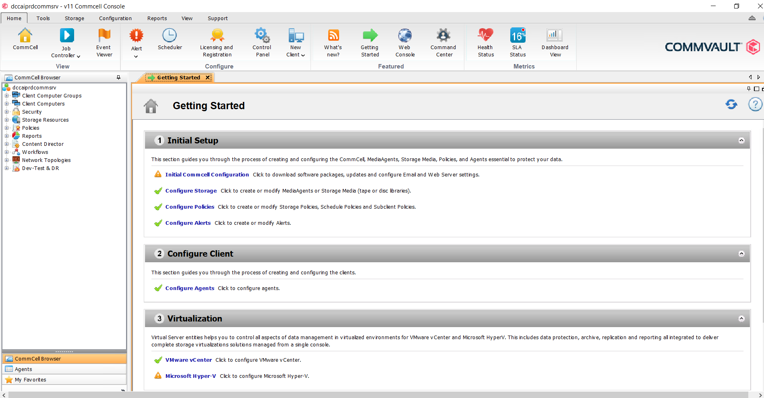Select Workflows in the tree

[35, 152]
